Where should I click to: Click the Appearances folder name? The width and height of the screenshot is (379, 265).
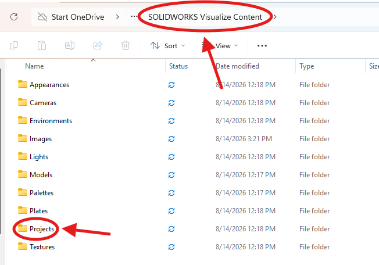pos(49,85)
